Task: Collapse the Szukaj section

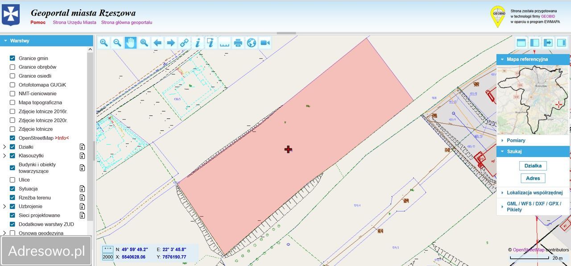Action: click(x=533, y=152)
